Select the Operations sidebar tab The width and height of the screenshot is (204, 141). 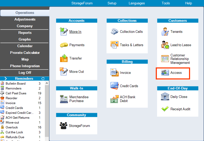click(x=25, y=13)
